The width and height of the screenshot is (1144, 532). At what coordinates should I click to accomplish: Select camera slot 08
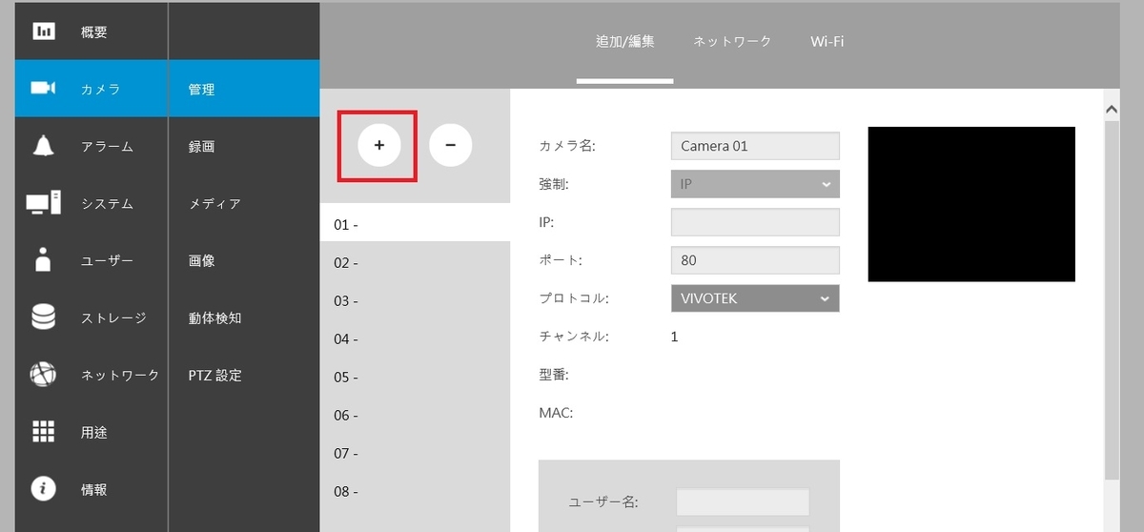[416, 491]
